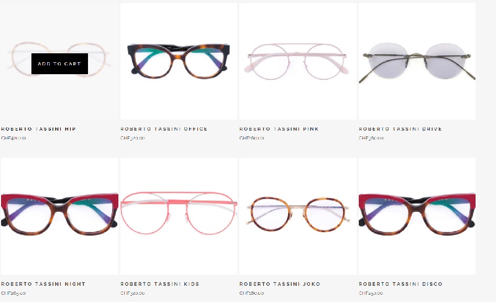Open the Roberto Tassini Office glasses image
496x302 pixels.
point(179,61)
